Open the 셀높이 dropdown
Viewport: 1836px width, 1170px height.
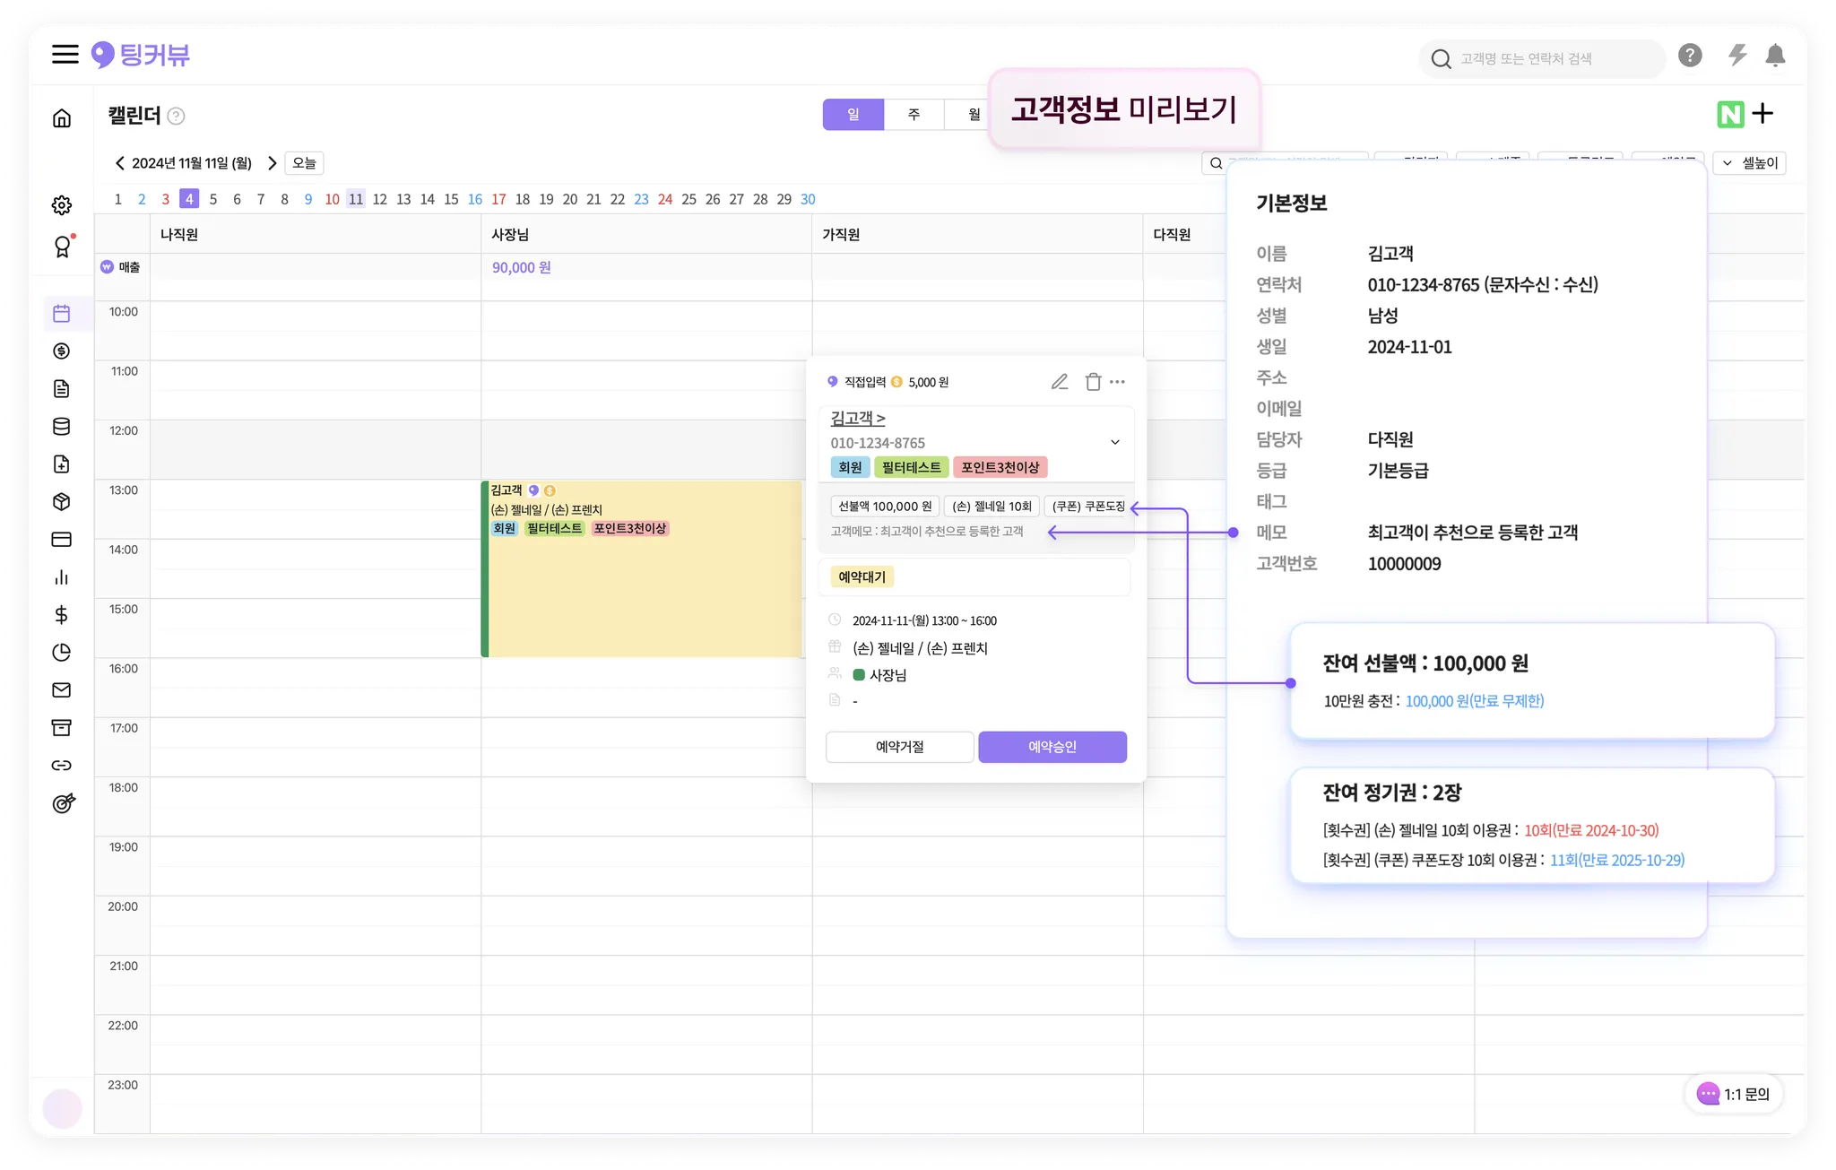coord(1750,163)
